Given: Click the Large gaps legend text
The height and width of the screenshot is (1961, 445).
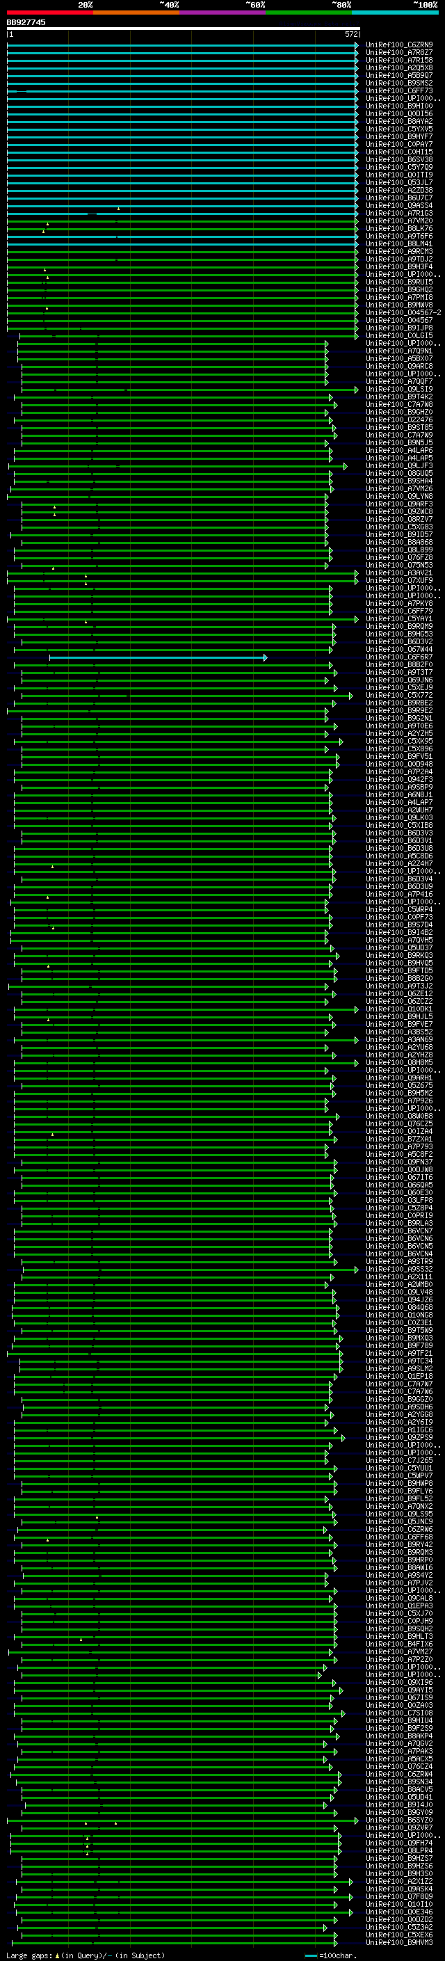Looking at the screenshot, I should click(86, 1955).
